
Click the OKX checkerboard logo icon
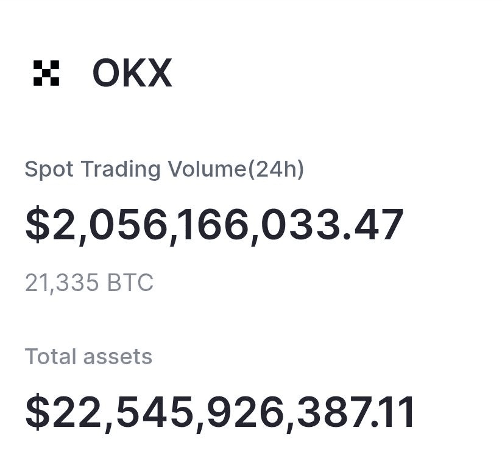tap(46, 73)
